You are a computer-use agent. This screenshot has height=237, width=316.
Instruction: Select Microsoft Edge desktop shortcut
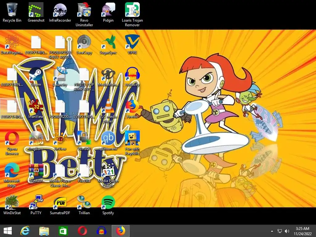click(x=12, y=175)
